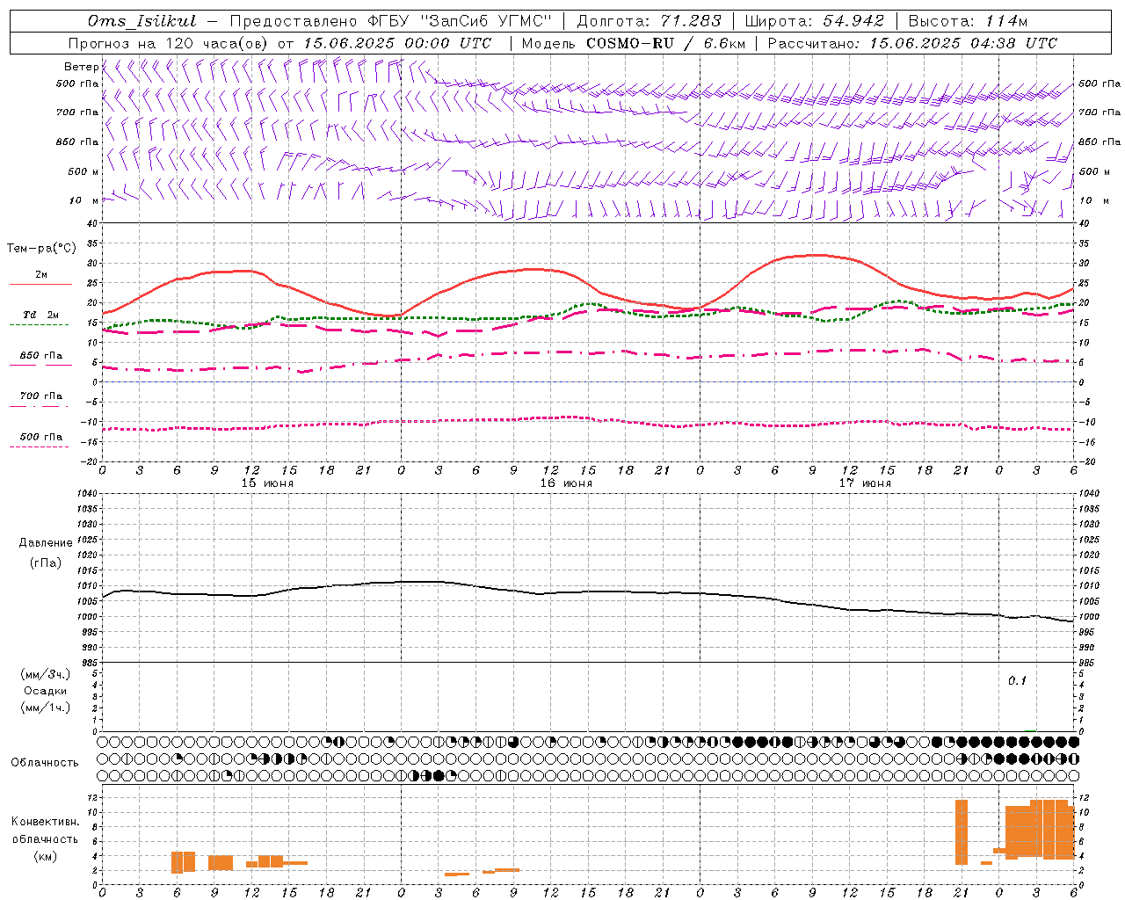Click the (мм/3ч.) precipitation unit label

point(45,675)
